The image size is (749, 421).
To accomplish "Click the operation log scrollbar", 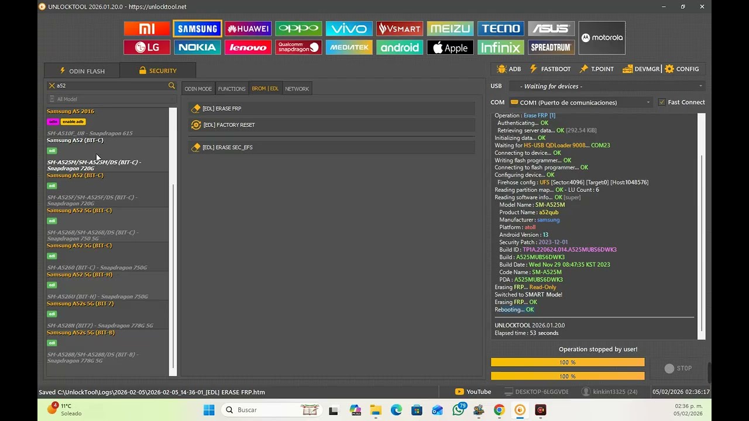I will click(x=702, y=225).
